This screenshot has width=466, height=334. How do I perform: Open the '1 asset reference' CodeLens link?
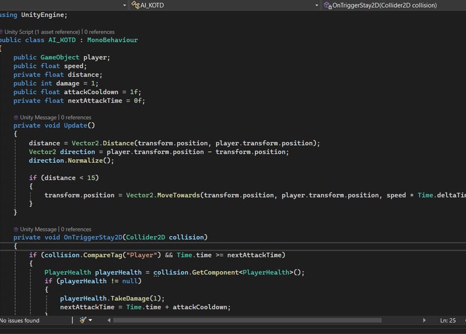point(58,32)
